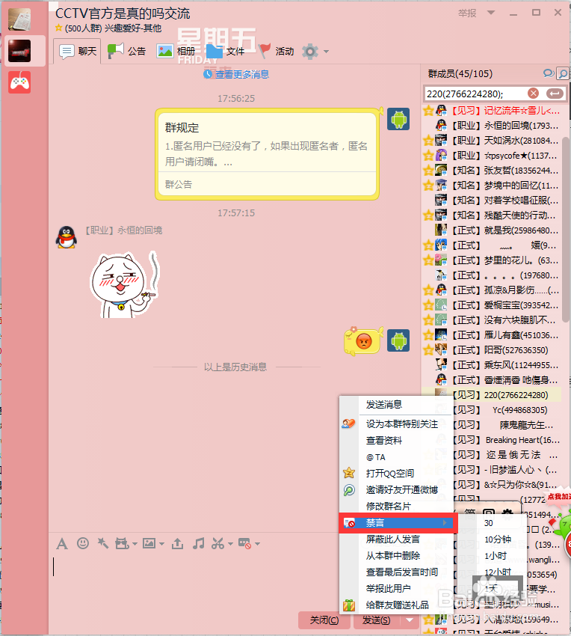This screenshot has width=571, height=636.
Task: Switch to the 聊天 tab
Action: [x=79, y=52]
